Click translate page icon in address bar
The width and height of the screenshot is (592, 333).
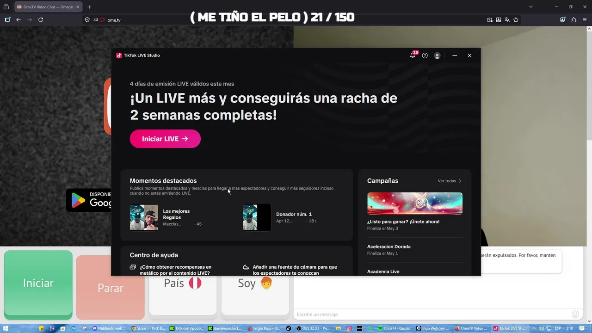(507, 20)
